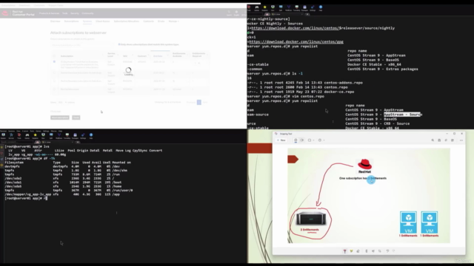Switch to Subscriptions tab in portal
Viewport: 474px width, 266px height.
coord(71,21)
